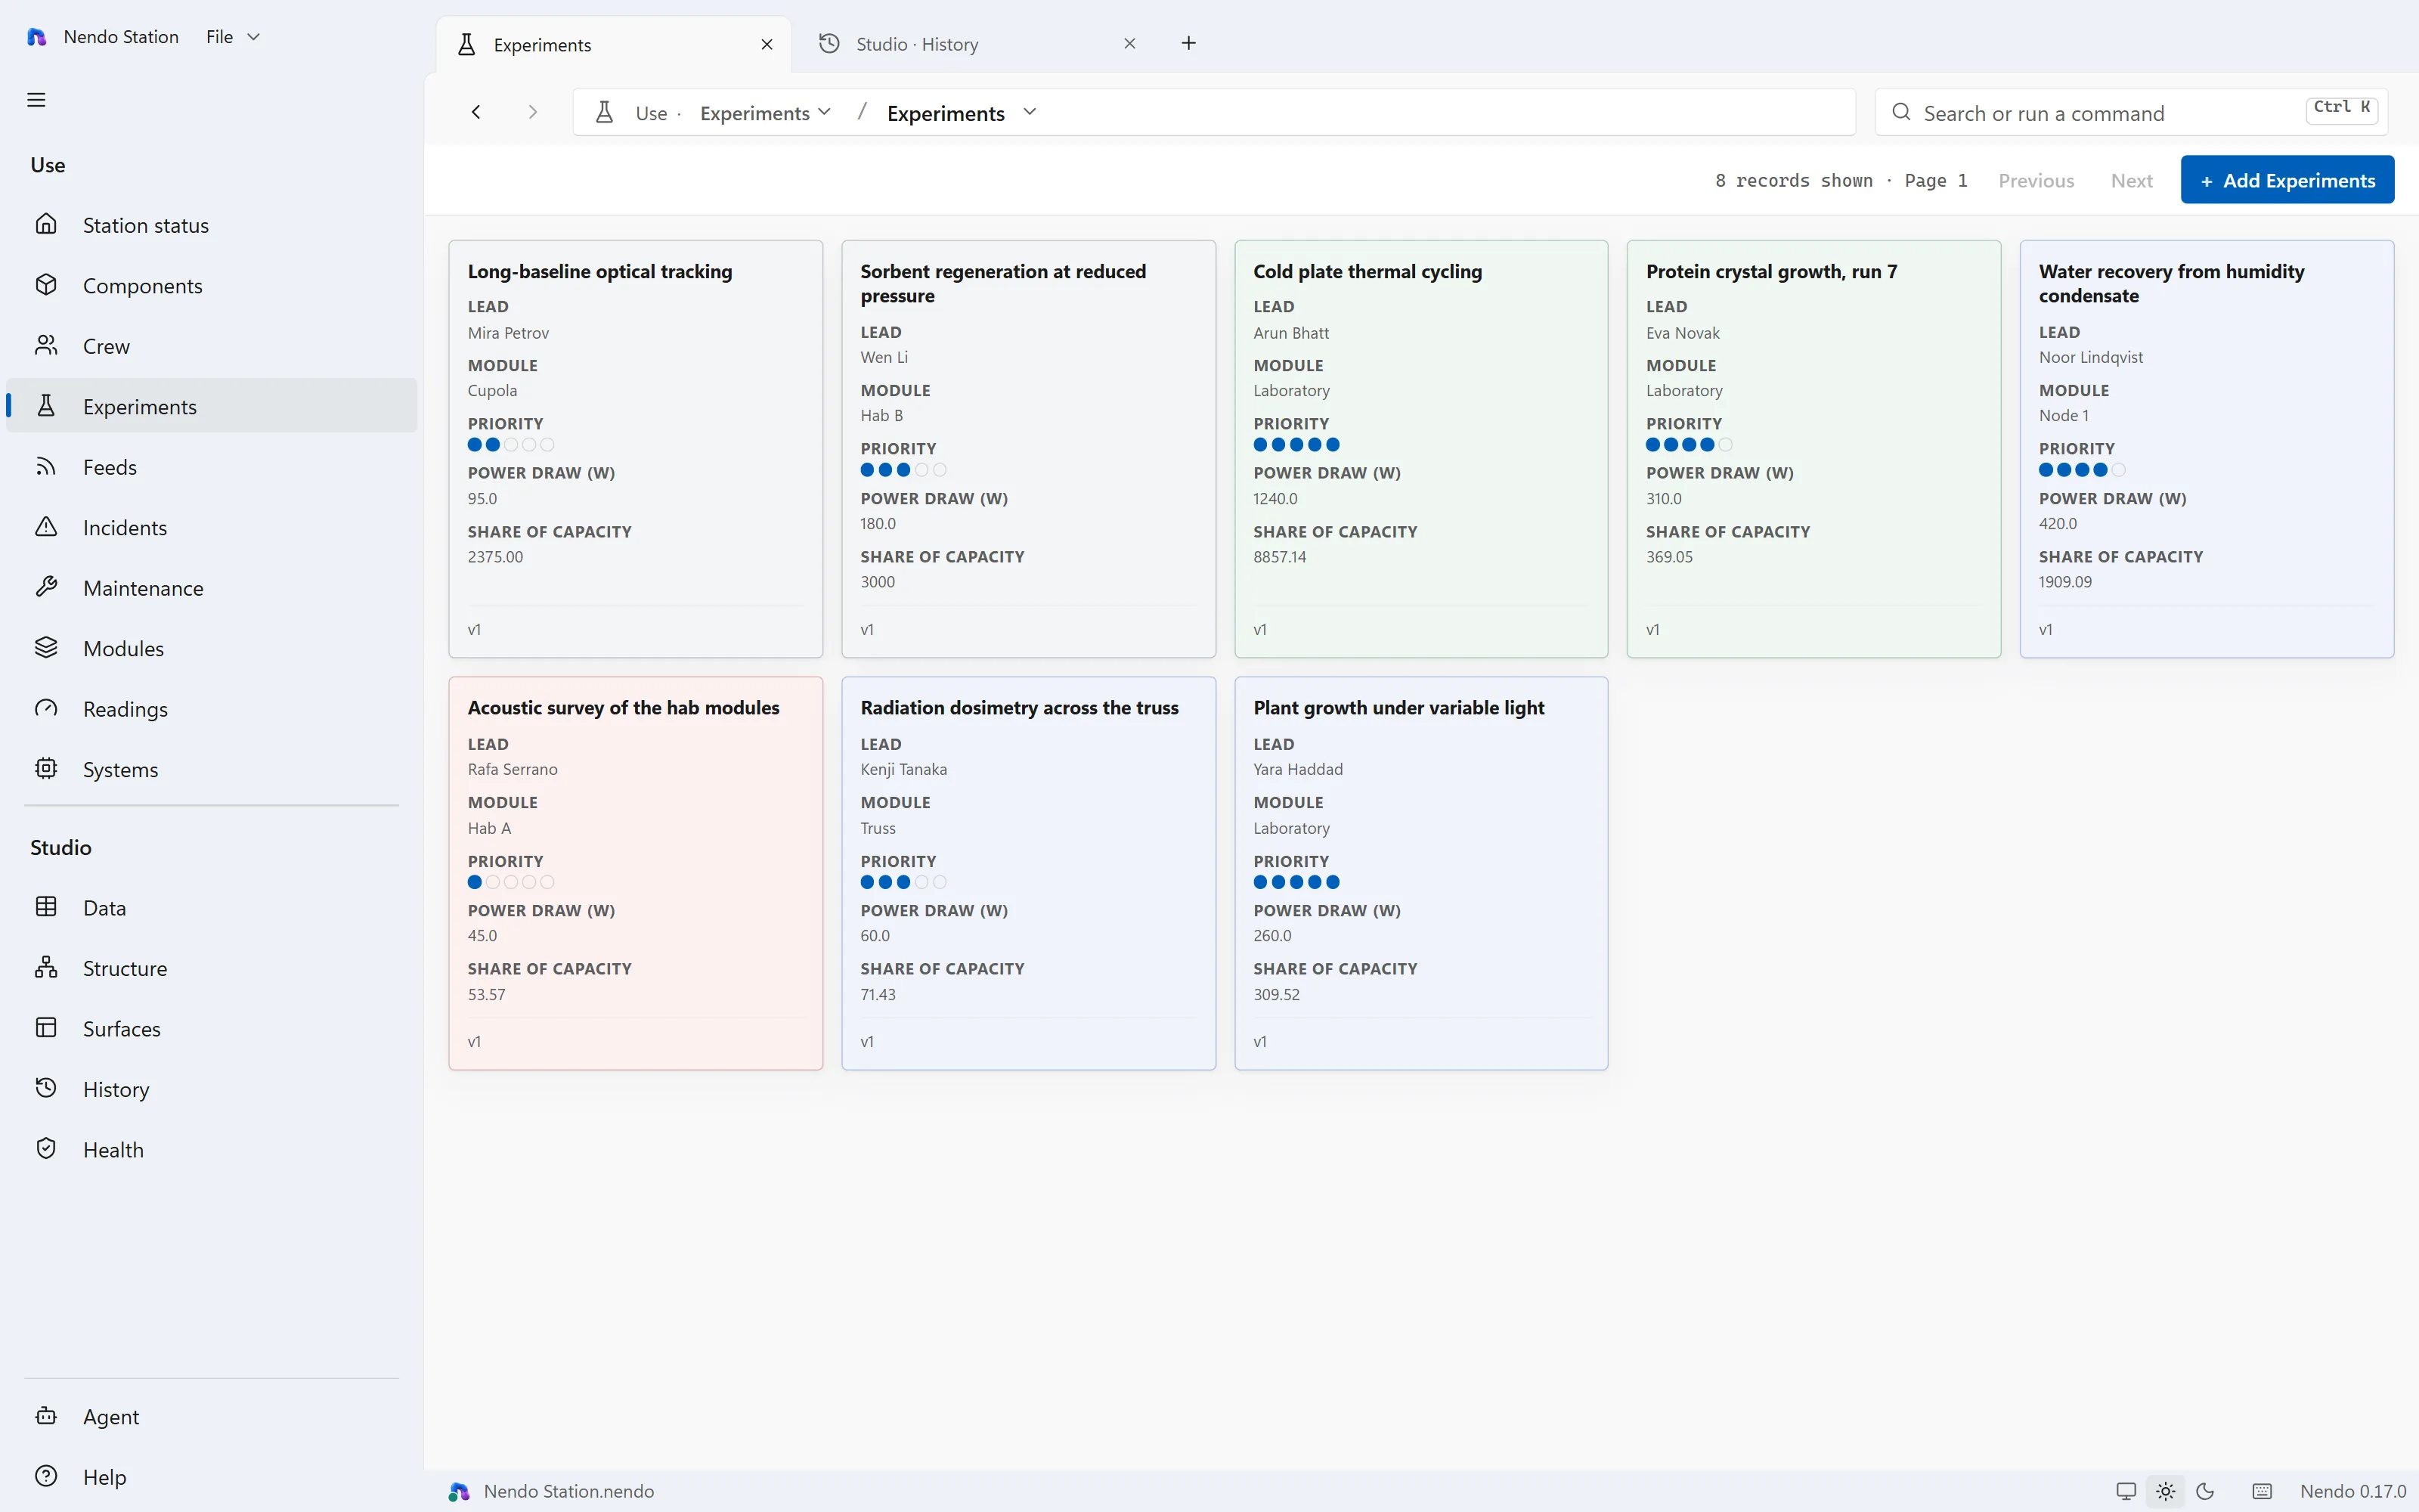This screenshot has width=2419, height=1512.
Task: Click priority dots on Radiation dosimetry card
Action: click(x=903, y=882)
